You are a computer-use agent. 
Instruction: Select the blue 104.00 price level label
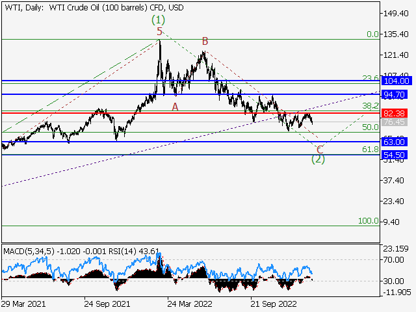[396, 81]
